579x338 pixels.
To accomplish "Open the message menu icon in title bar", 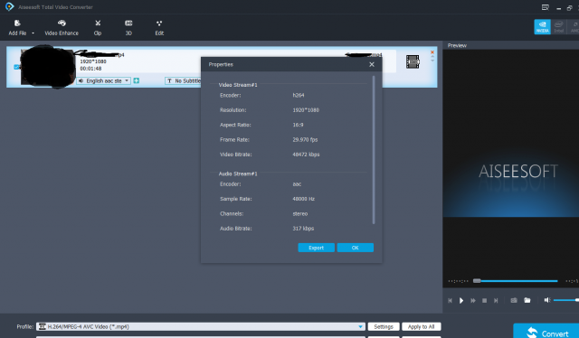I will click(x=545, y=7).
